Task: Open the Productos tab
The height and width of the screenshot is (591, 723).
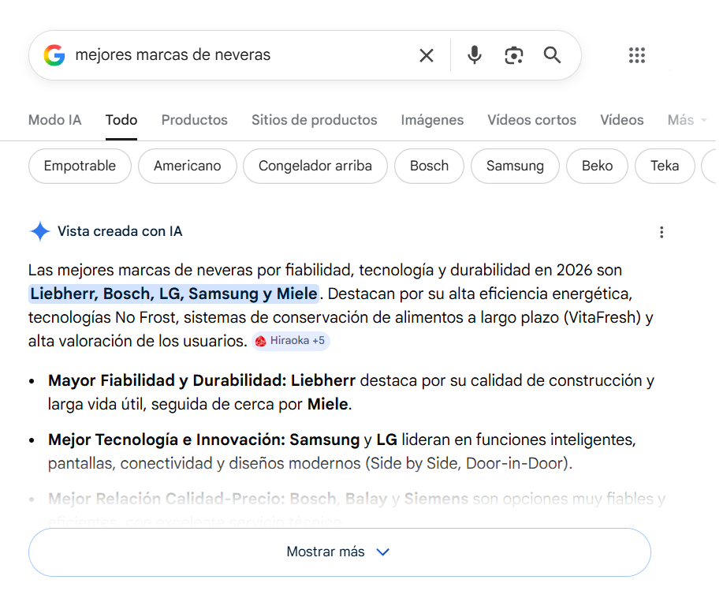Action: [x=194, y=120]
